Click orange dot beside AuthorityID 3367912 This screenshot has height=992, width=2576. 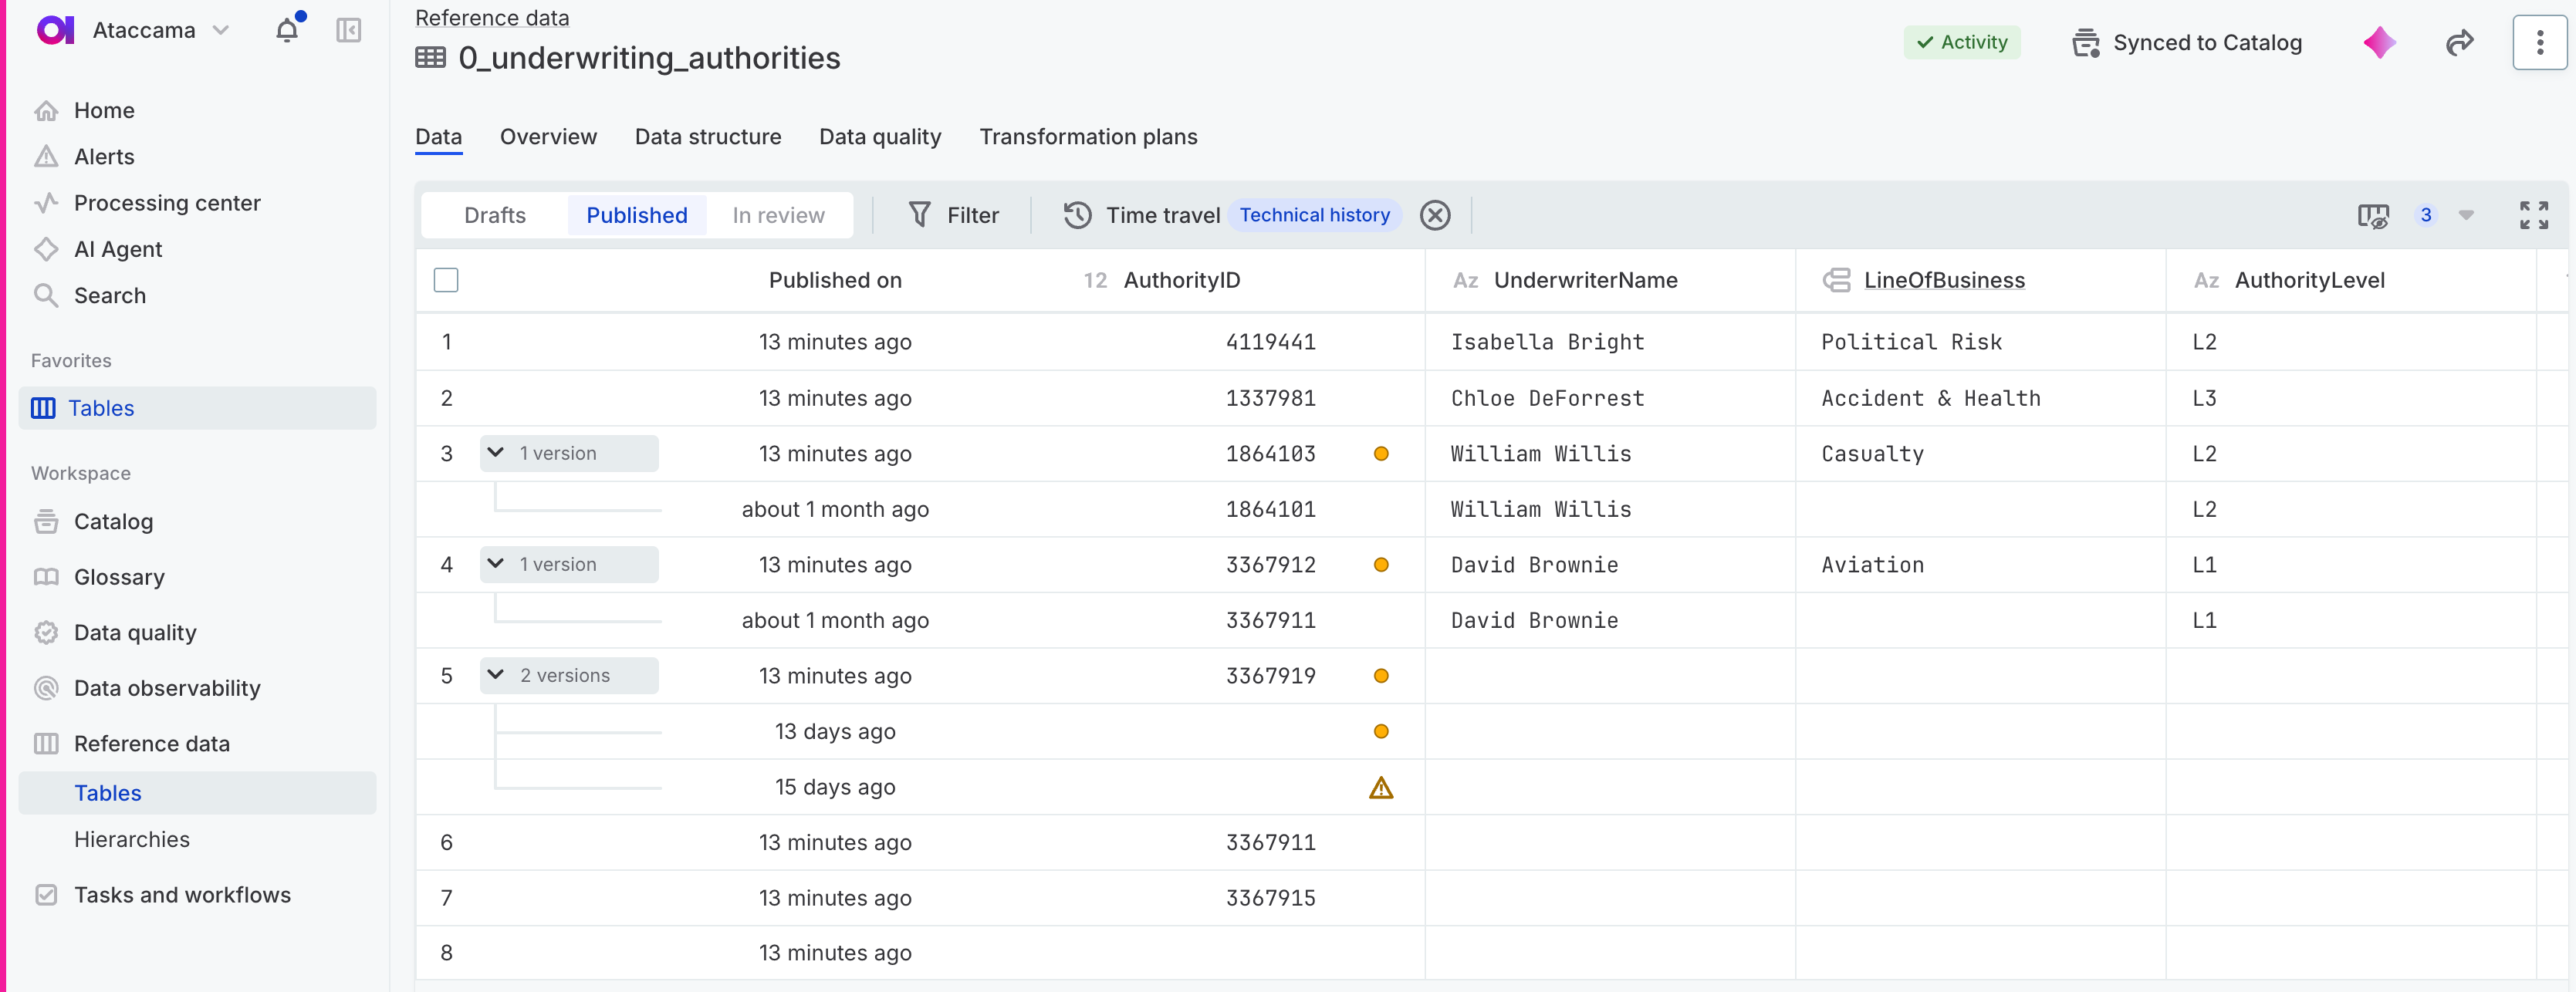[x=1381, y=565]
